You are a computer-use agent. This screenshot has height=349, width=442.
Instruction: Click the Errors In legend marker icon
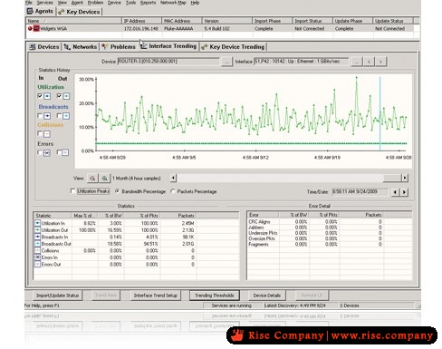47,153
